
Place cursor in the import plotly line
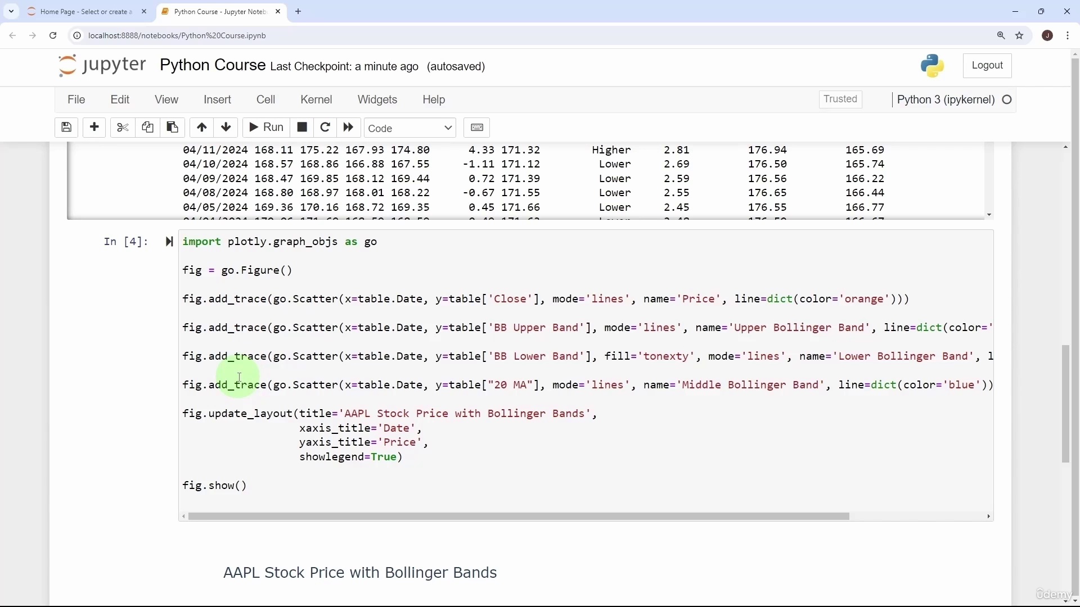pyautogui.click(x=280, y=242)
